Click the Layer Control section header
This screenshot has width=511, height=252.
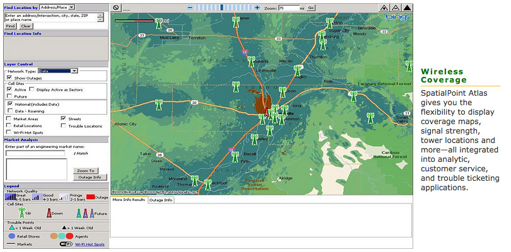[56, 64]
